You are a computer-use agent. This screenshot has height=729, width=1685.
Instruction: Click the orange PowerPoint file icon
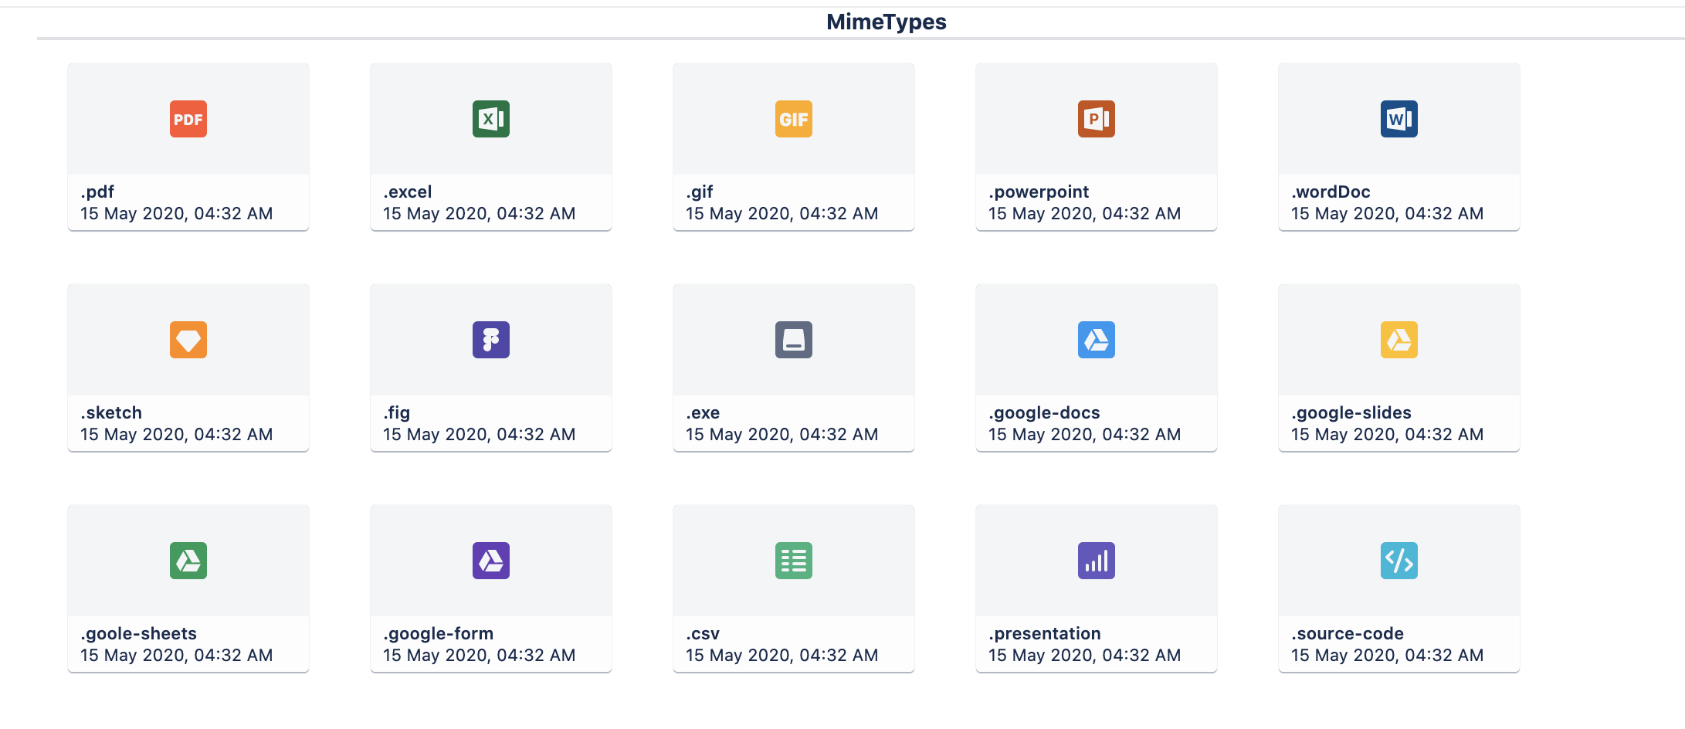coord(1097,119)
